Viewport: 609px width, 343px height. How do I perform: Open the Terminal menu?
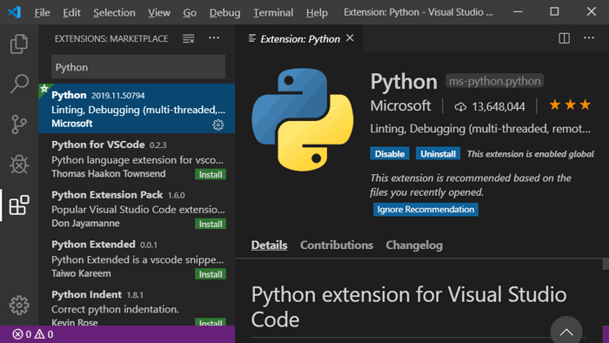[273, 12]
